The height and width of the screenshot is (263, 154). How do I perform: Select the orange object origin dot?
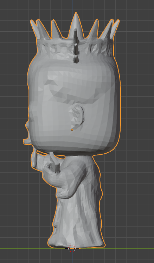(x=72, y=130)
